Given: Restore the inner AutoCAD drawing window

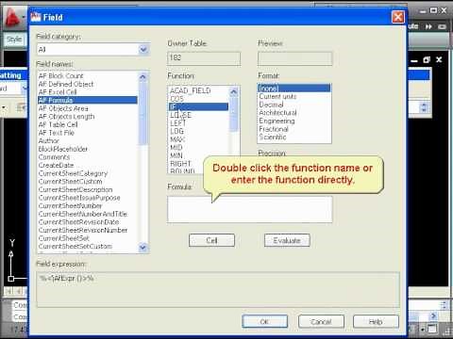Looking at the screenshot, I should (427, 59).
